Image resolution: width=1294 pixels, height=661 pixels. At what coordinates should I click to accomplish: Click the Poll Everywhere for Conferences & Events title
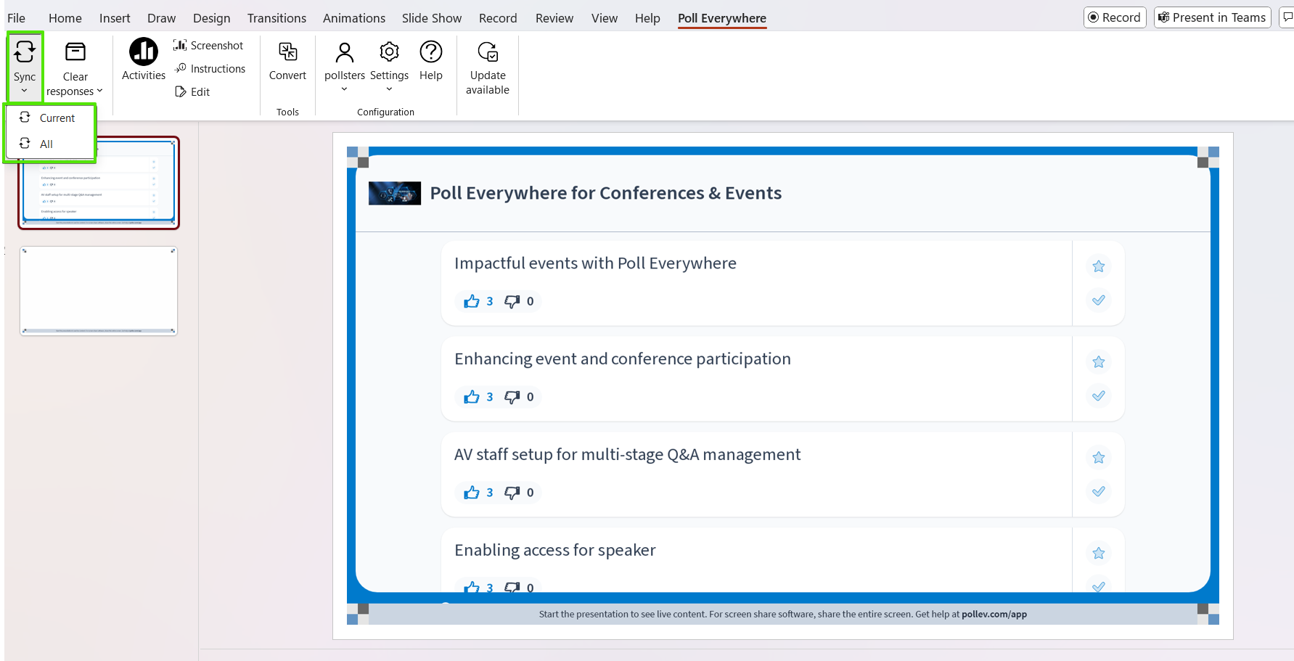click(606, 193)
